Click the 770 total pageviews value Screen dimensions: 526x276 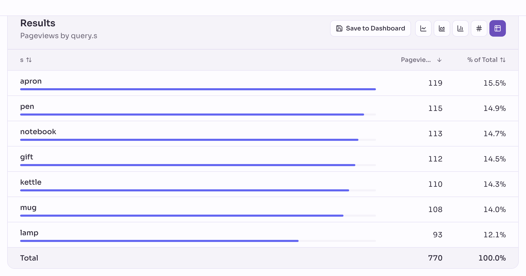coord(435,258)
